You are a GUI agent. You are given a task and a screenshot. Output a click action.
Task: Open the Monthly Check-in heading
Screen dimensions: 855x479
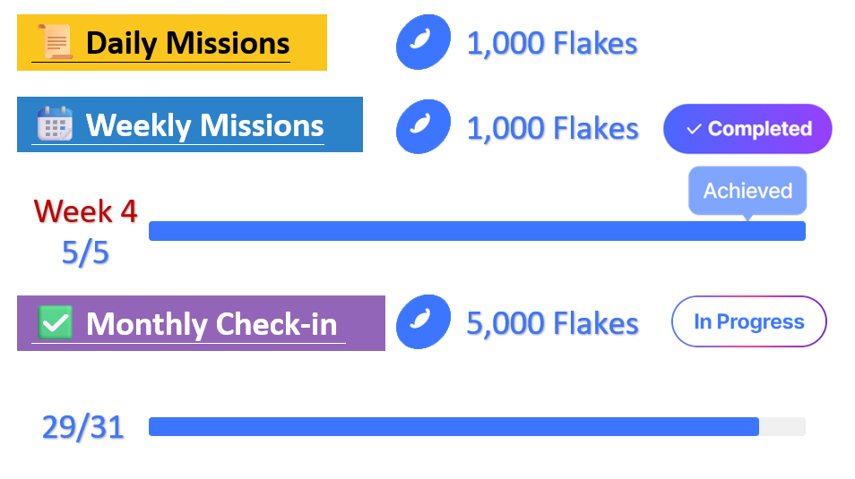click(211, 323)
